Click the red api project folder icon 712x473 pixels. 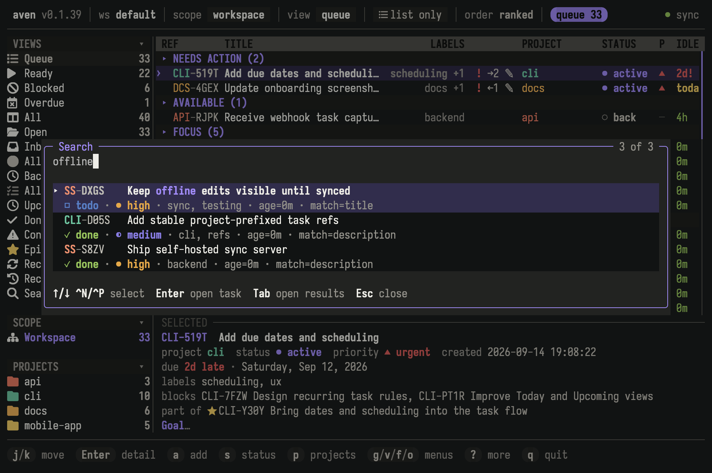coord(13,381)
